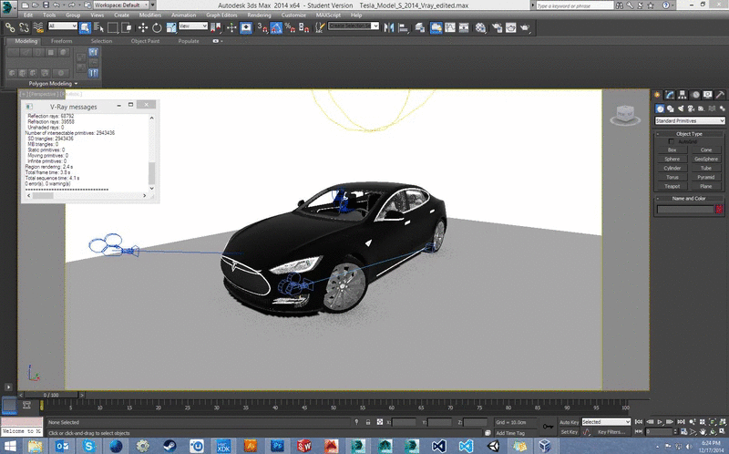729x454 pixels.
Task: Open the Rendering menu
Action: (259, 15)
